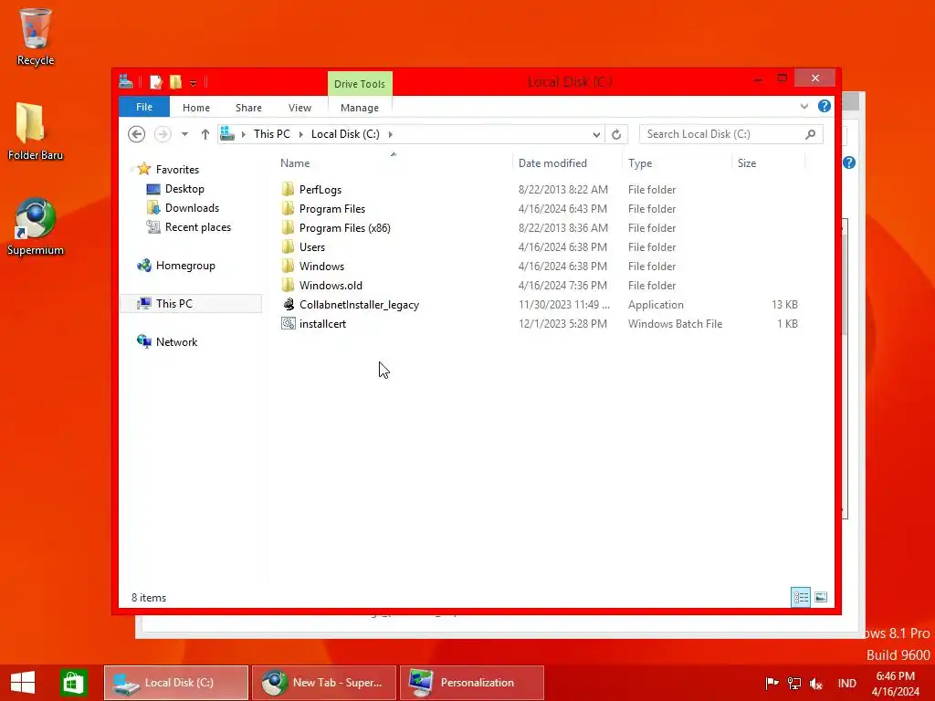Click the search magnifier icon
Image resolution: width=935 pixels, height=701 pixels.
(811, 134)
